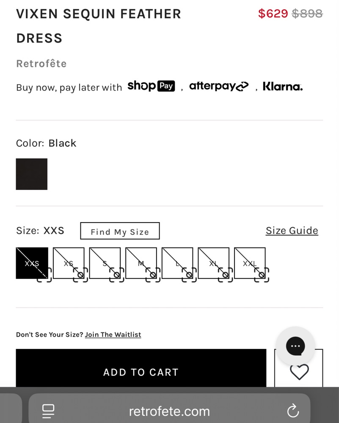Viewport: 339px width, 423px height.
Task: Select size L
Action: pyautogui.click(x=177, y=263)
